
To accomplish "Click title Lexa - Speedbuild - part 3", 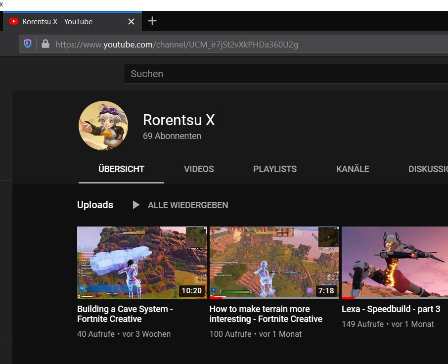I will point(391,309).
